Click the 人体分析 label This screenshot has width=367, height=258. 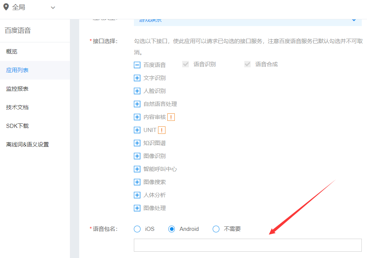[154, 195]
